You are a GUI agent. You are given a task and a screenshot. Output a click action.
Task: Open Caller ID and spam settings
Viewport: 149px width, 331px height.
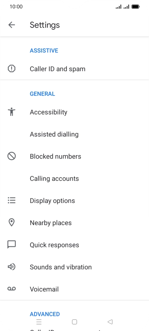click(x=74, y=69)
